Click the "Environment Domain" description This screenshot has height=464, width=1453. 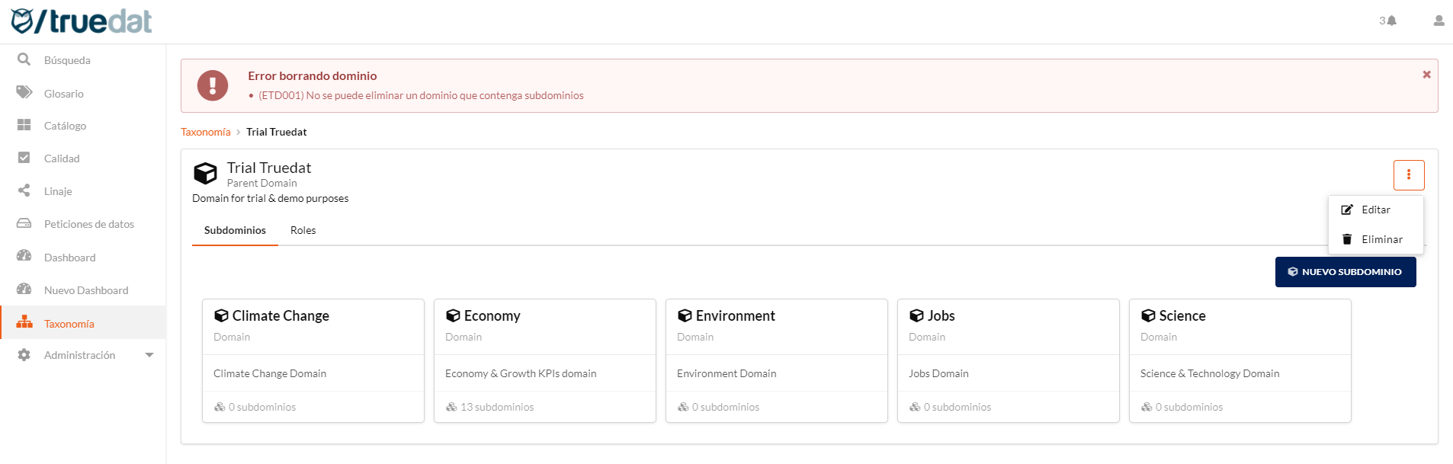point(726,373)
